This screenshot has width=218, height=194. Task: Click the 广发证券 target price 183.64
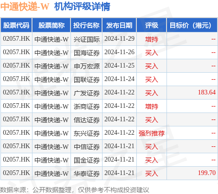pyautogui.click(x=207, y=92)
